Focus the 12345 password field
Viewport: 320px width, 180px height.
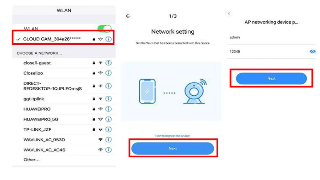click(x=268, y=52)
